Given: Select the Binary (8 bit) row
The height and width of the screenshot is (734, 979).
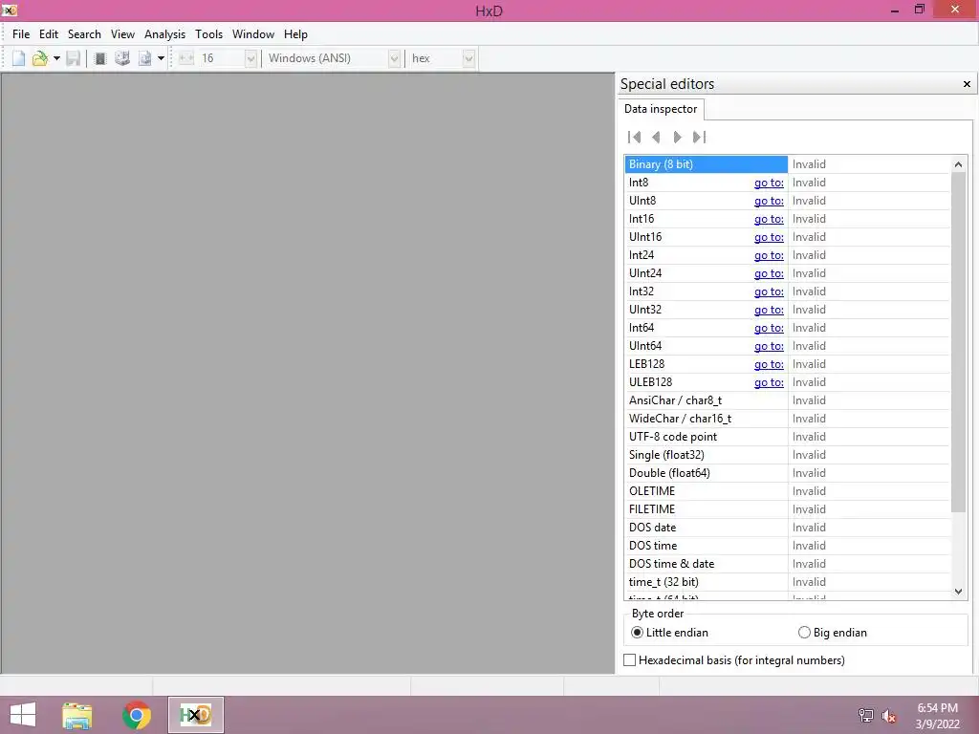Looking at the screenshot, I should [x=788, y=164].
